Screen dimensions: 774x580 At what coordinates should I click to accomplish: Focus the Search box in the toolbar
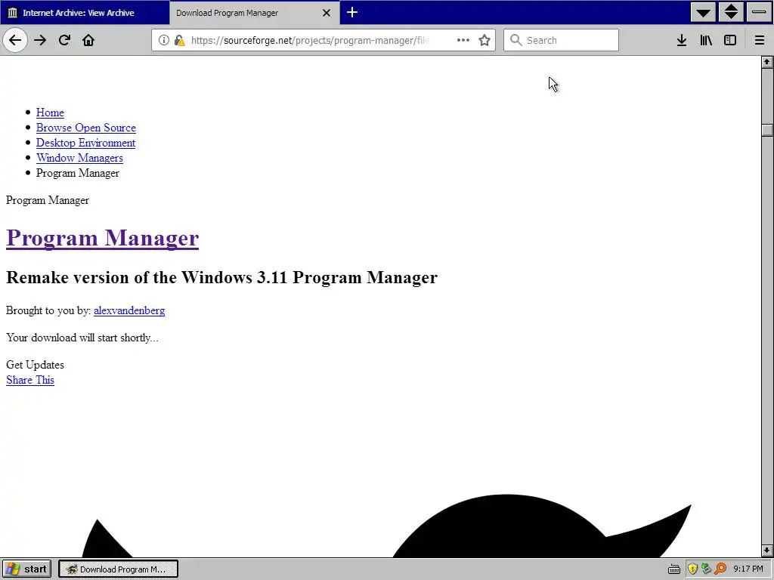tap(561, 40)
